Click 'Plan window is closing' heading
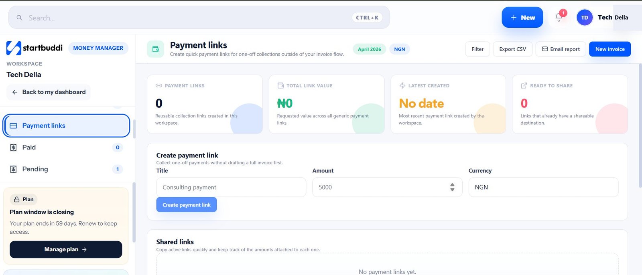Viewport: 642px width, 275px height. tap(42, 212)
